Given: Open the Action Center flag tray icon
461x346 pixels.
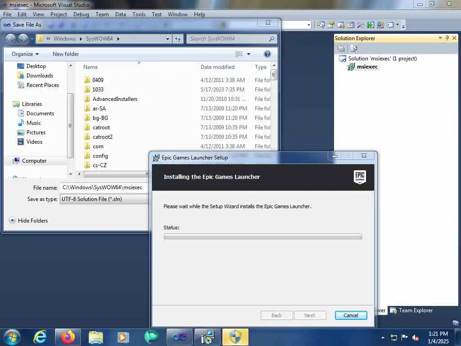Looking at the screenshot, I should click(x=405, y=337).
